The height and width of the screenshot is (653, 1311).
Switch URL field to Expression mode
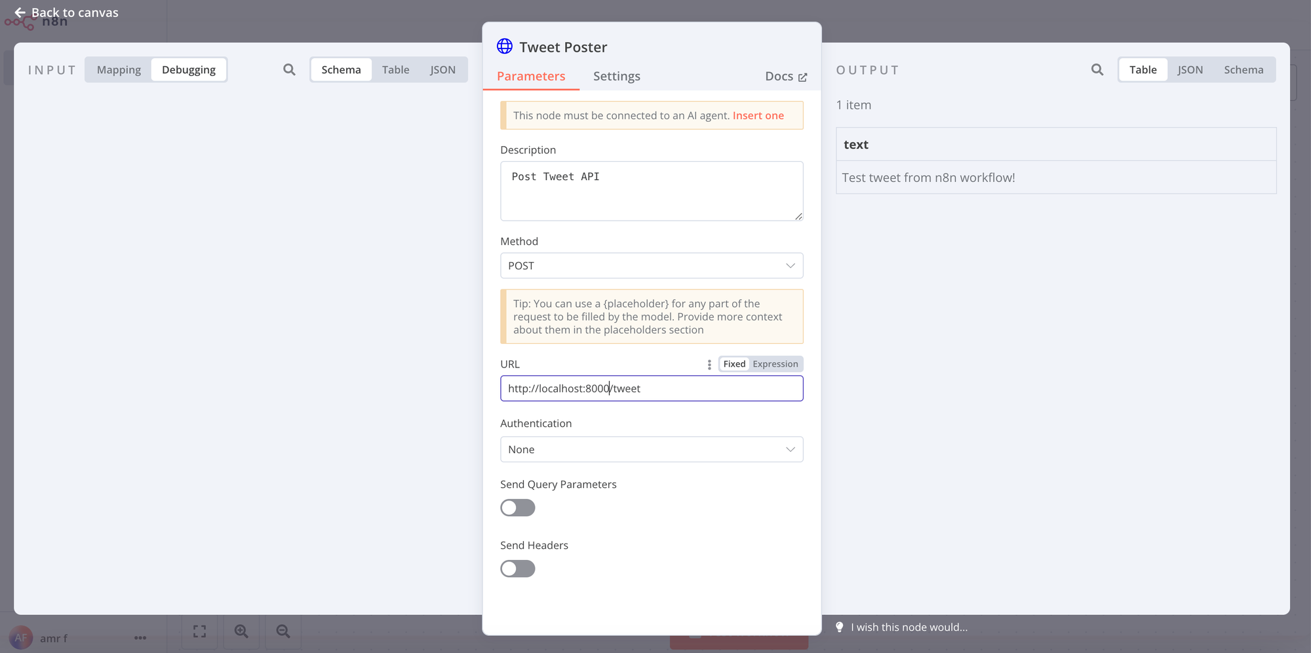[x=775, y=364]
